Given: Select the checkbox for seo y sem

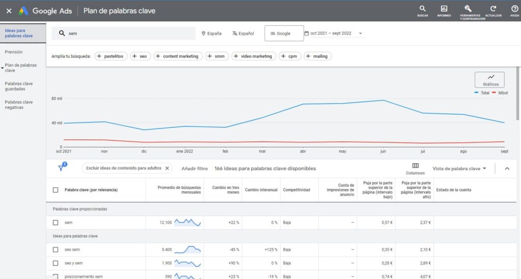Looking at the screenshot, I should (55, 263).
